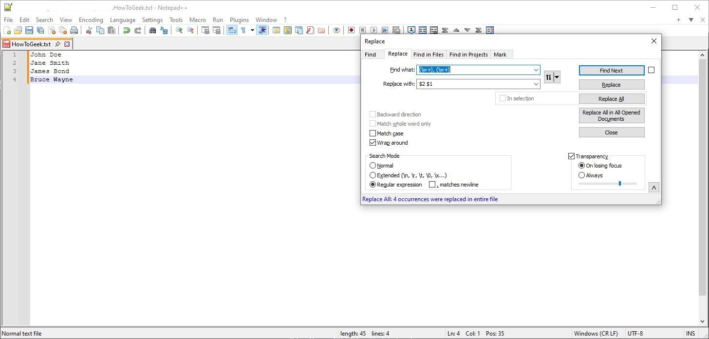Expand the Find what history dropdown
The image size is (709, 339).
click(536, 70)
